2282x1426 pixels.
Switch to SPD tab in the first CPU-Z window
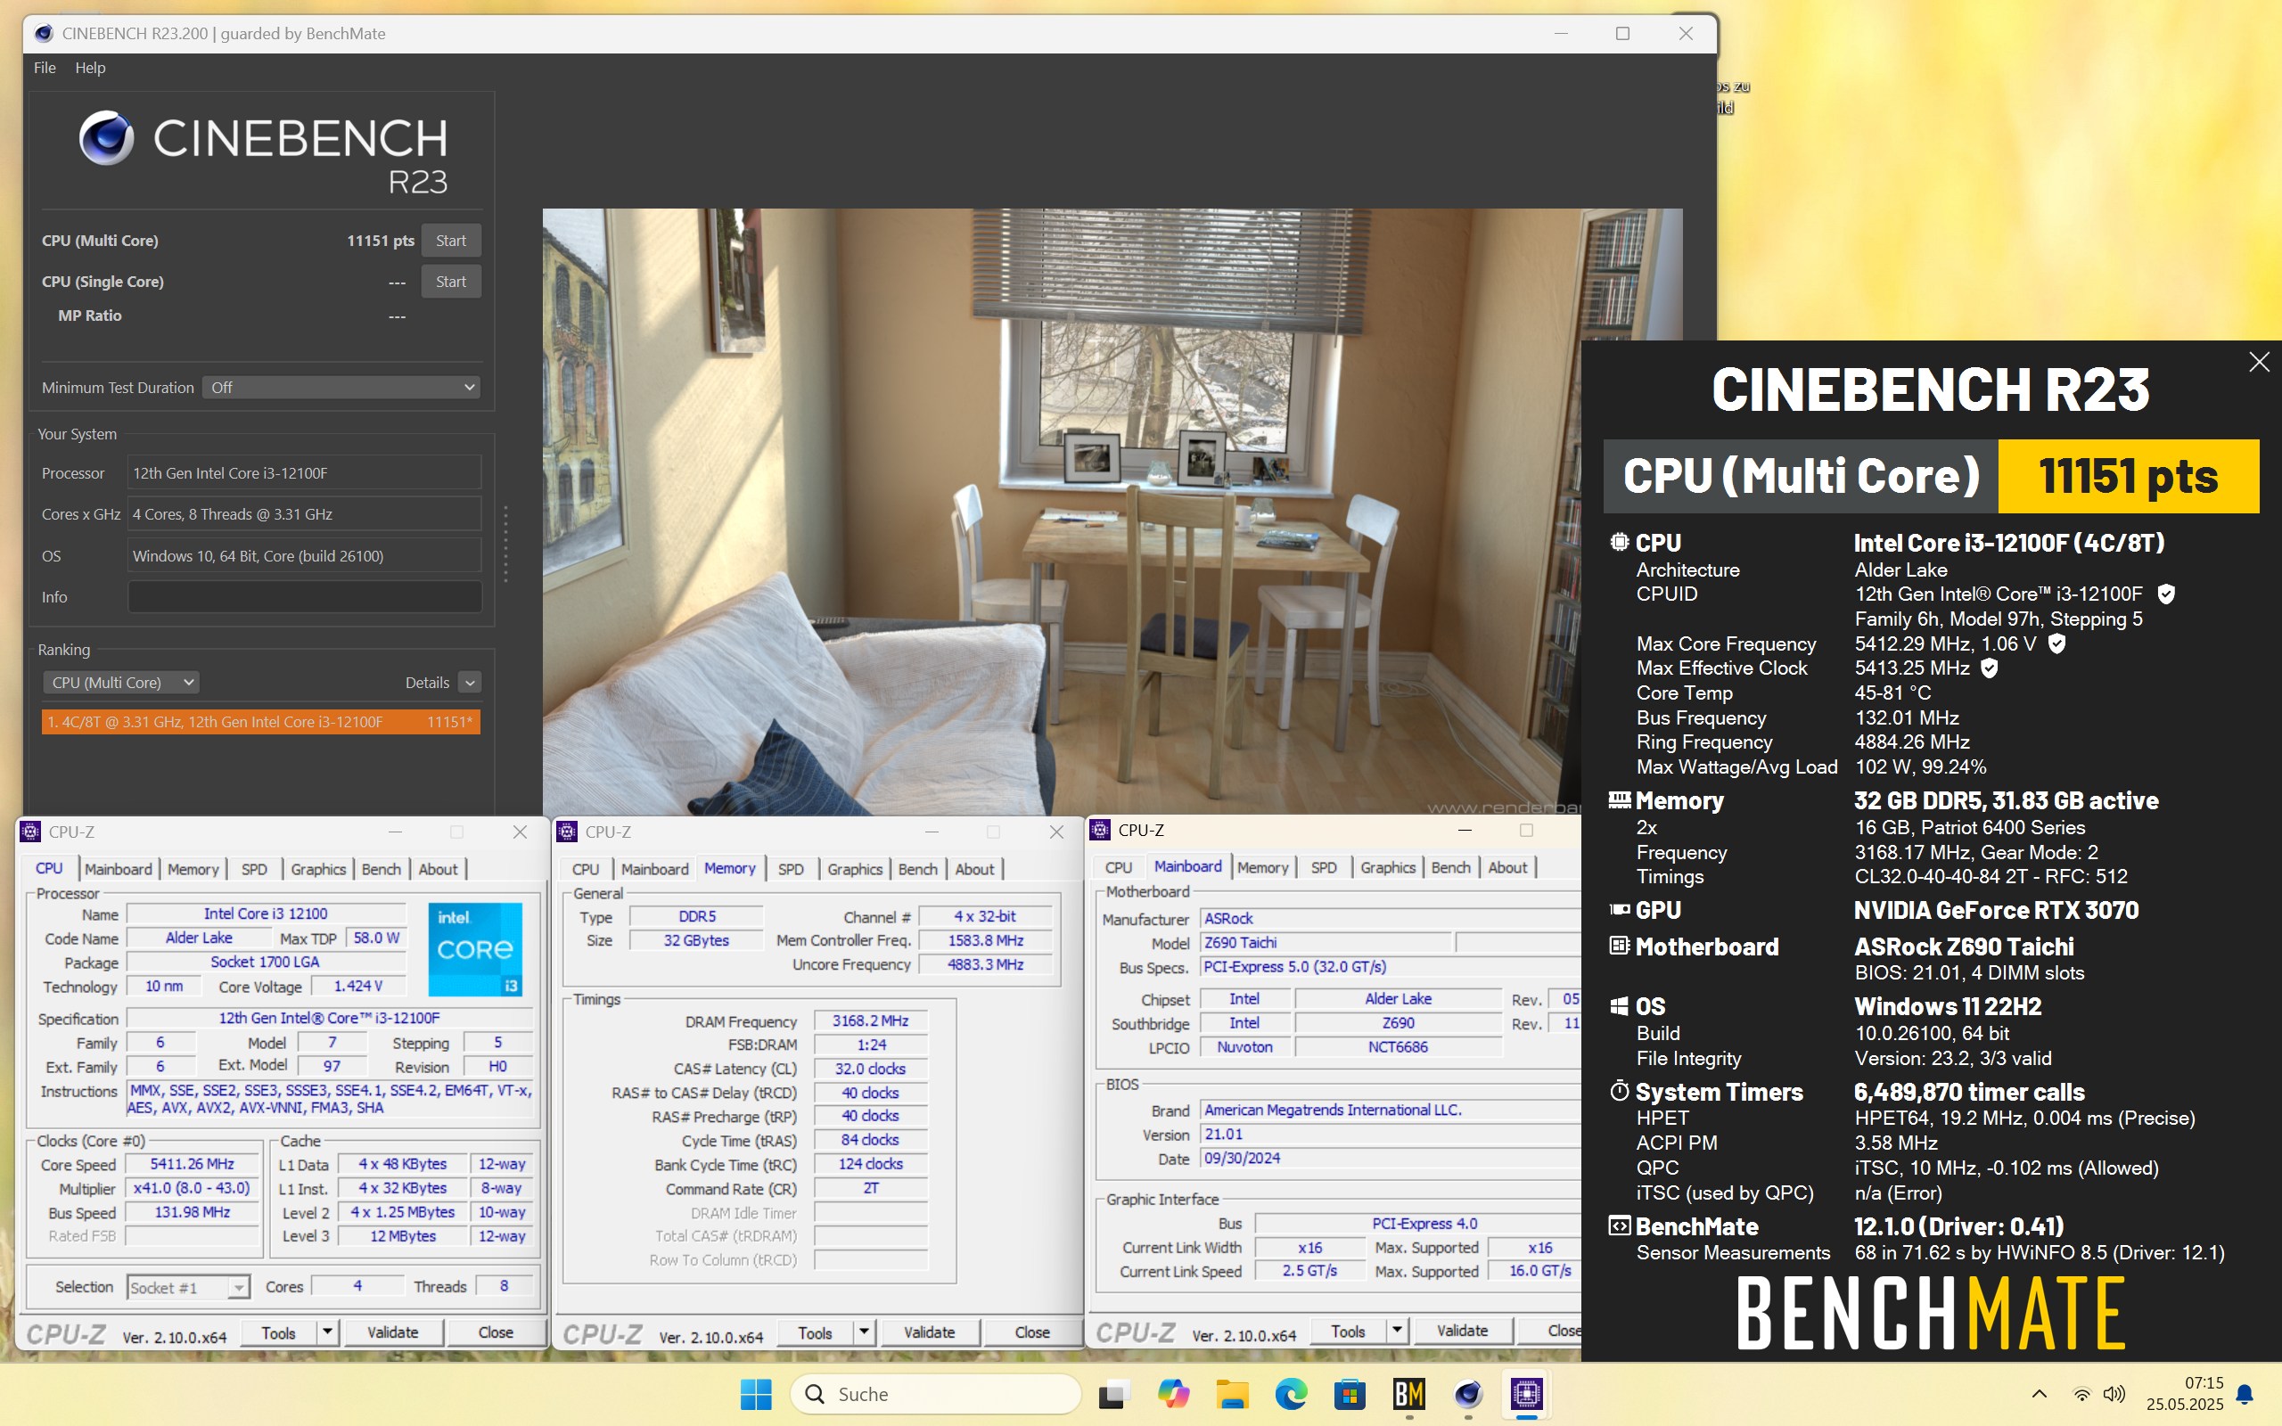click(x=254, y=869)
